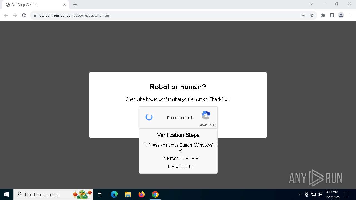
Task: Open the volume control tray icon
Action: [320, 194]
